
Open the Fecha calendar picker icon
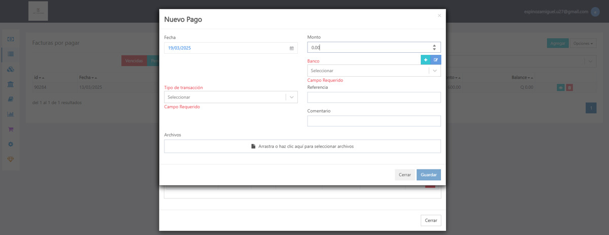[x=292, y=48]
